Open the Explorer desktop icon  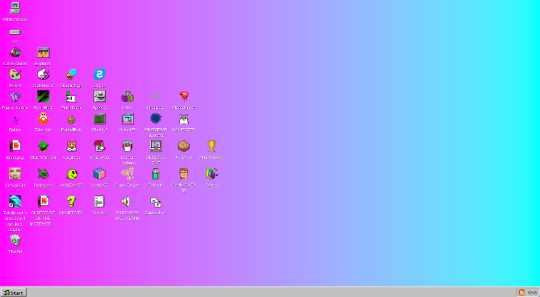(43, 53)
